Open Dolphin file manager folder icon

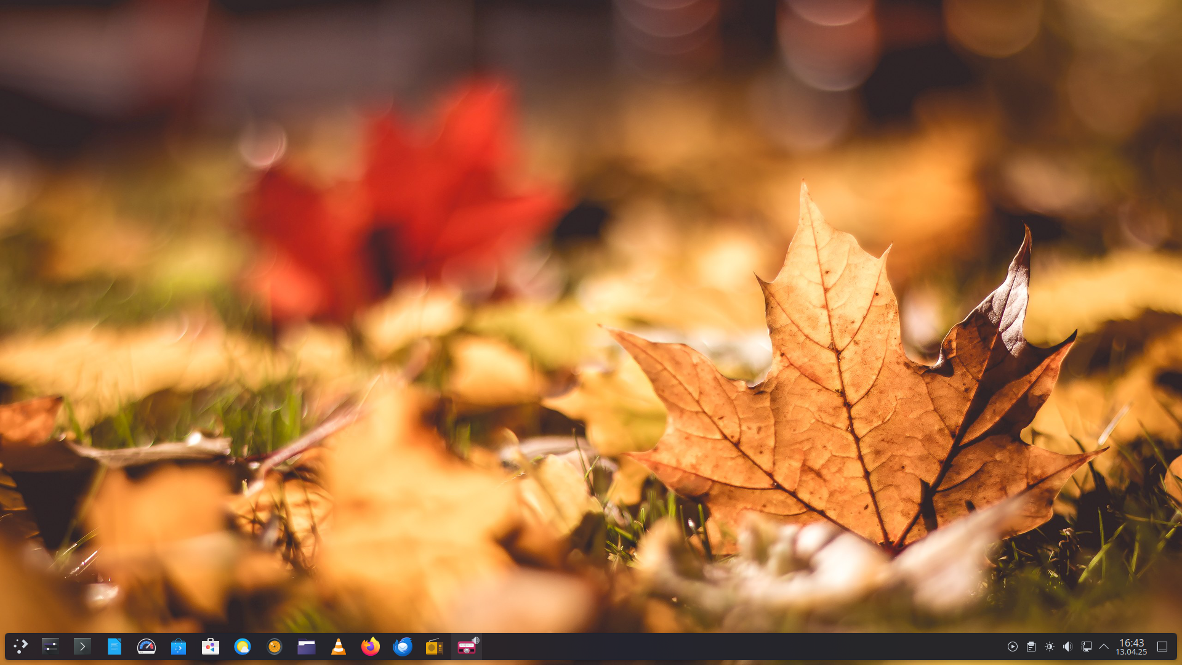307,647
